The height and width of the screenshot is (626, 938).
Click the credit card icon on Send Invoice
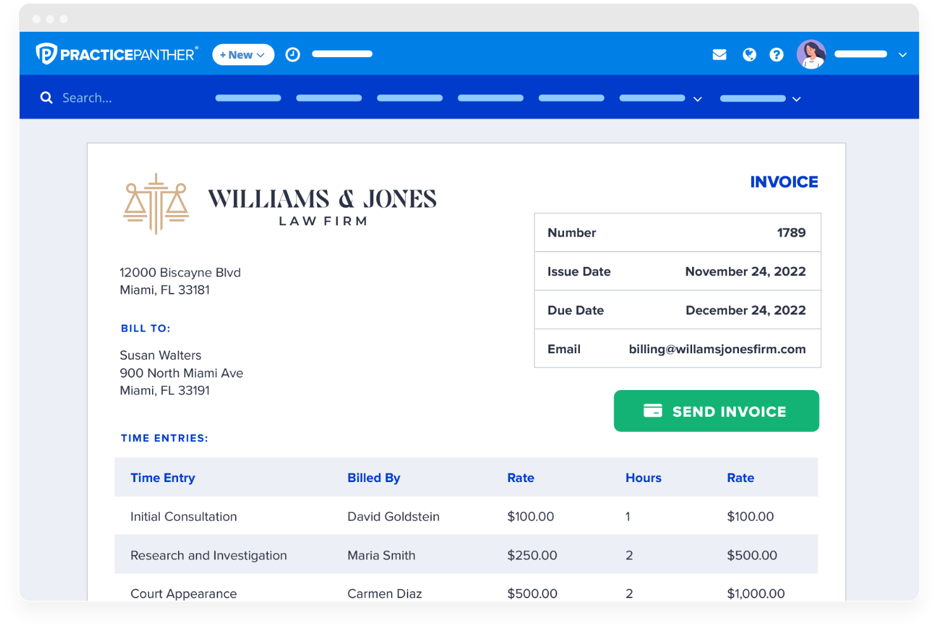coord(653,411)
